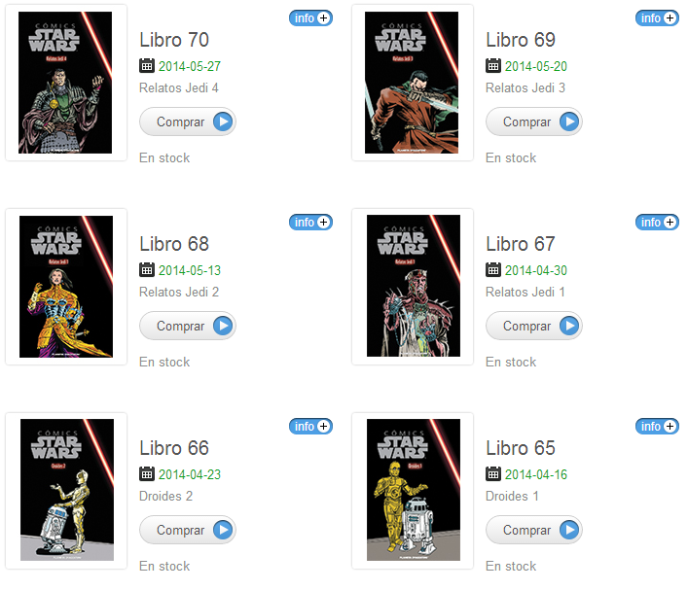Expand info for Libro 69
688x590 pixels.
pos(657,17)
